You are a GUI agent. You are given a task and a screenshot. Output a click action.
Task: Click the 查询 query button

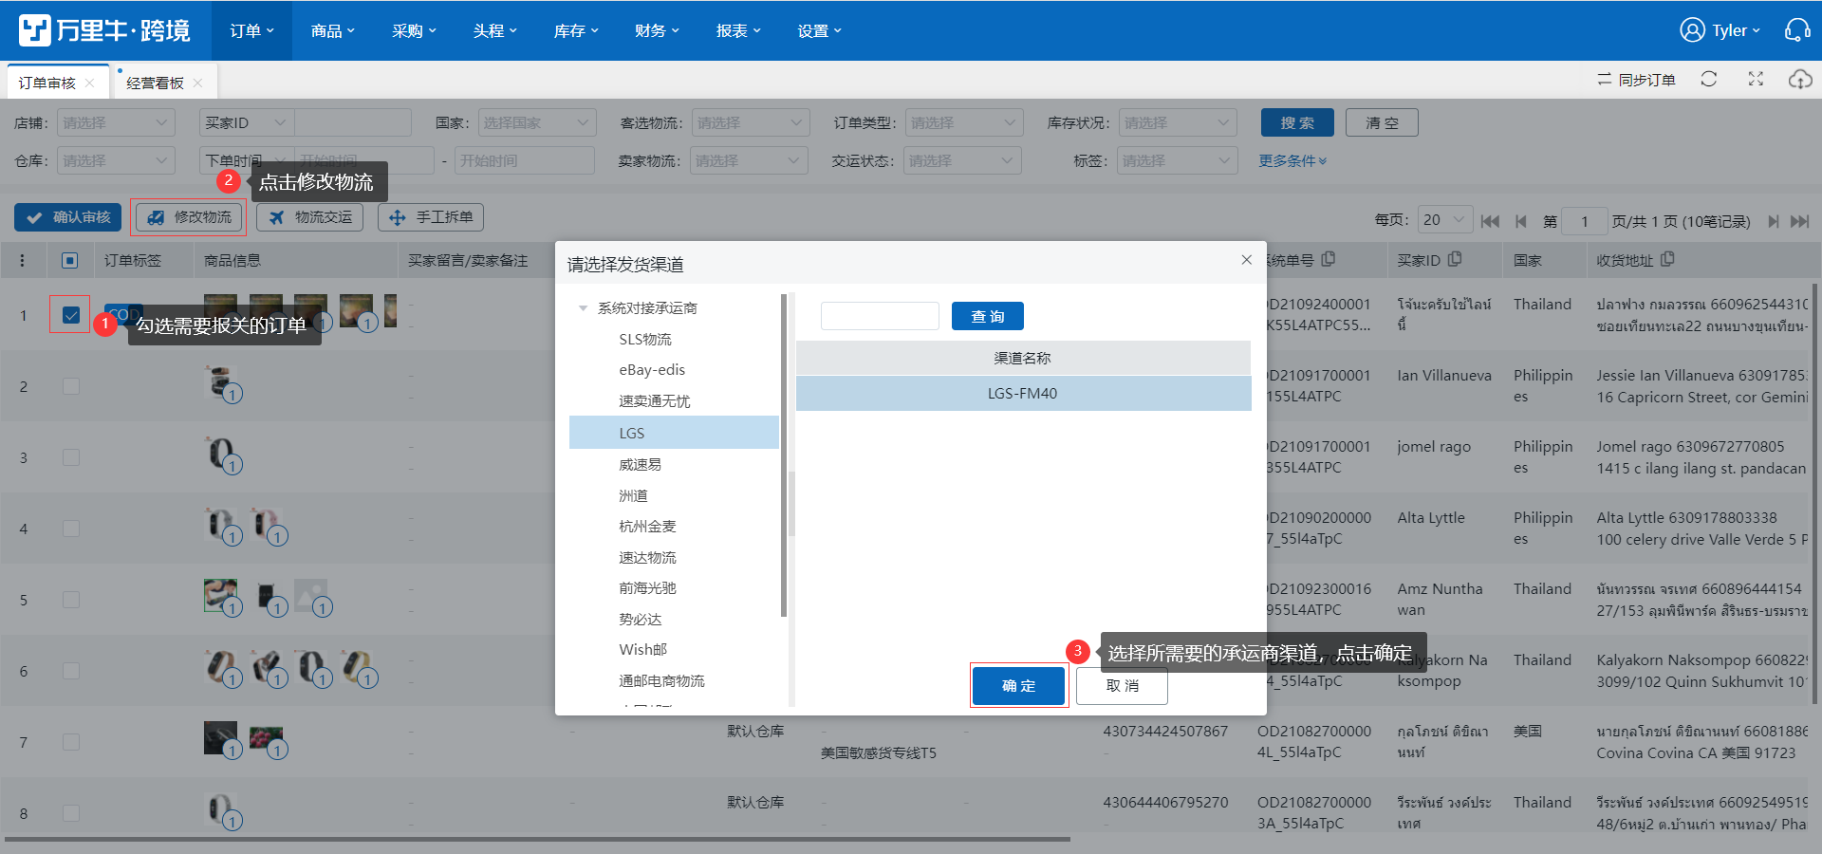click(x=988, y=316)
